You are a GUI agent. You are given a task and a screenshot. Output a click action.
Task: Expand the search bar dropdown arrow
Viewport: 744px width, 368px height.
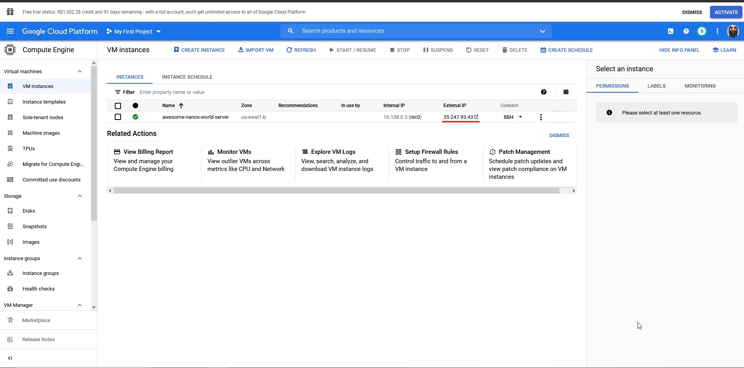point(543,31)
